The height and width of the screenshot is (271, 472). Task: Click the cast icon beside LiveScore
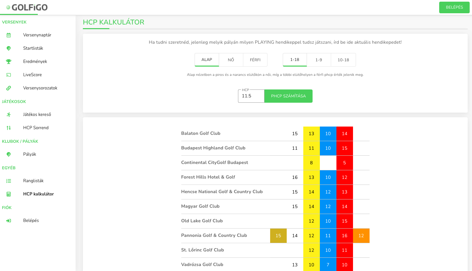[9, 75]
